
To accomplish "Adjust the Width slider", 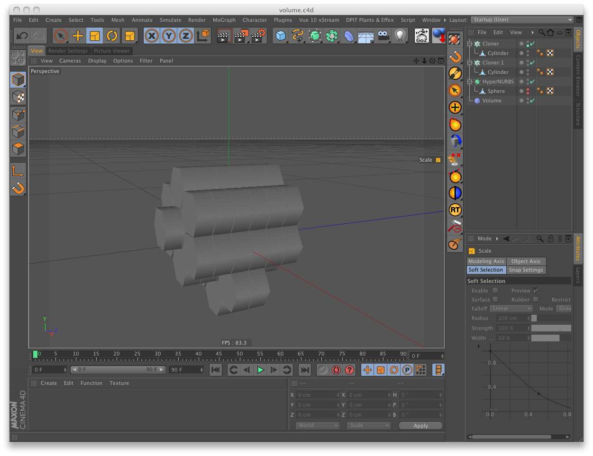I will coord(551,338).
